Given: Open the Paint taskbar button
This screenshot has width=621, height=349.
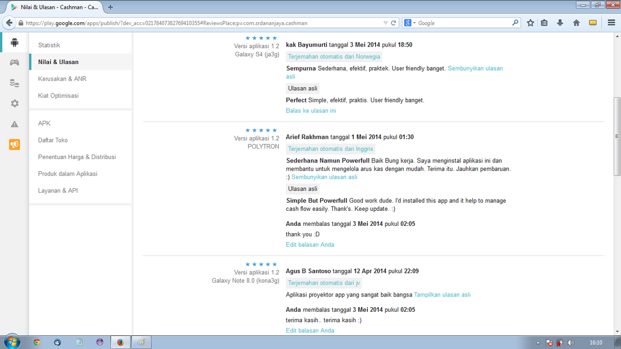Looking at the screenshot, I should point(141,342).
